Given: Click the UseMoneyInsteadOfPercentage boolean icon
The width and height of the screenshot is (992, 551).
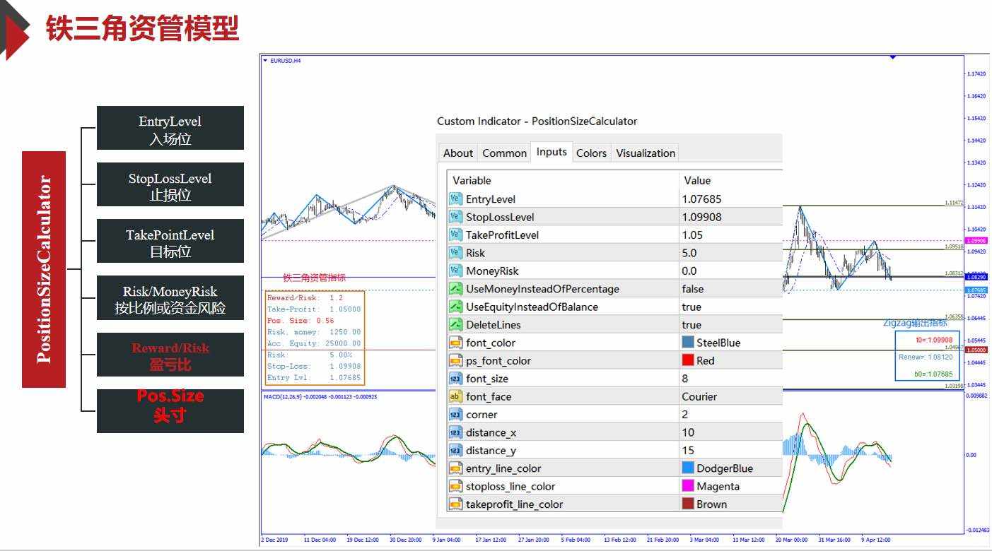Looking at the screenshot, I should (456, 289).
